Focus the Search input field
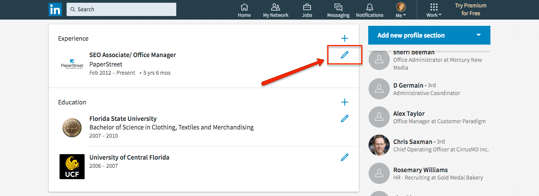This screenshot has width=539, height=196. tap(121, 9)
